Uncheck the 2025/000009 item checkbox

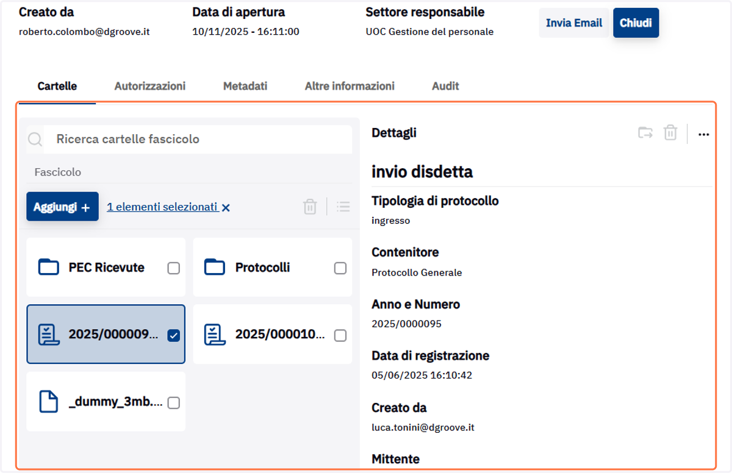pos(174,335)
